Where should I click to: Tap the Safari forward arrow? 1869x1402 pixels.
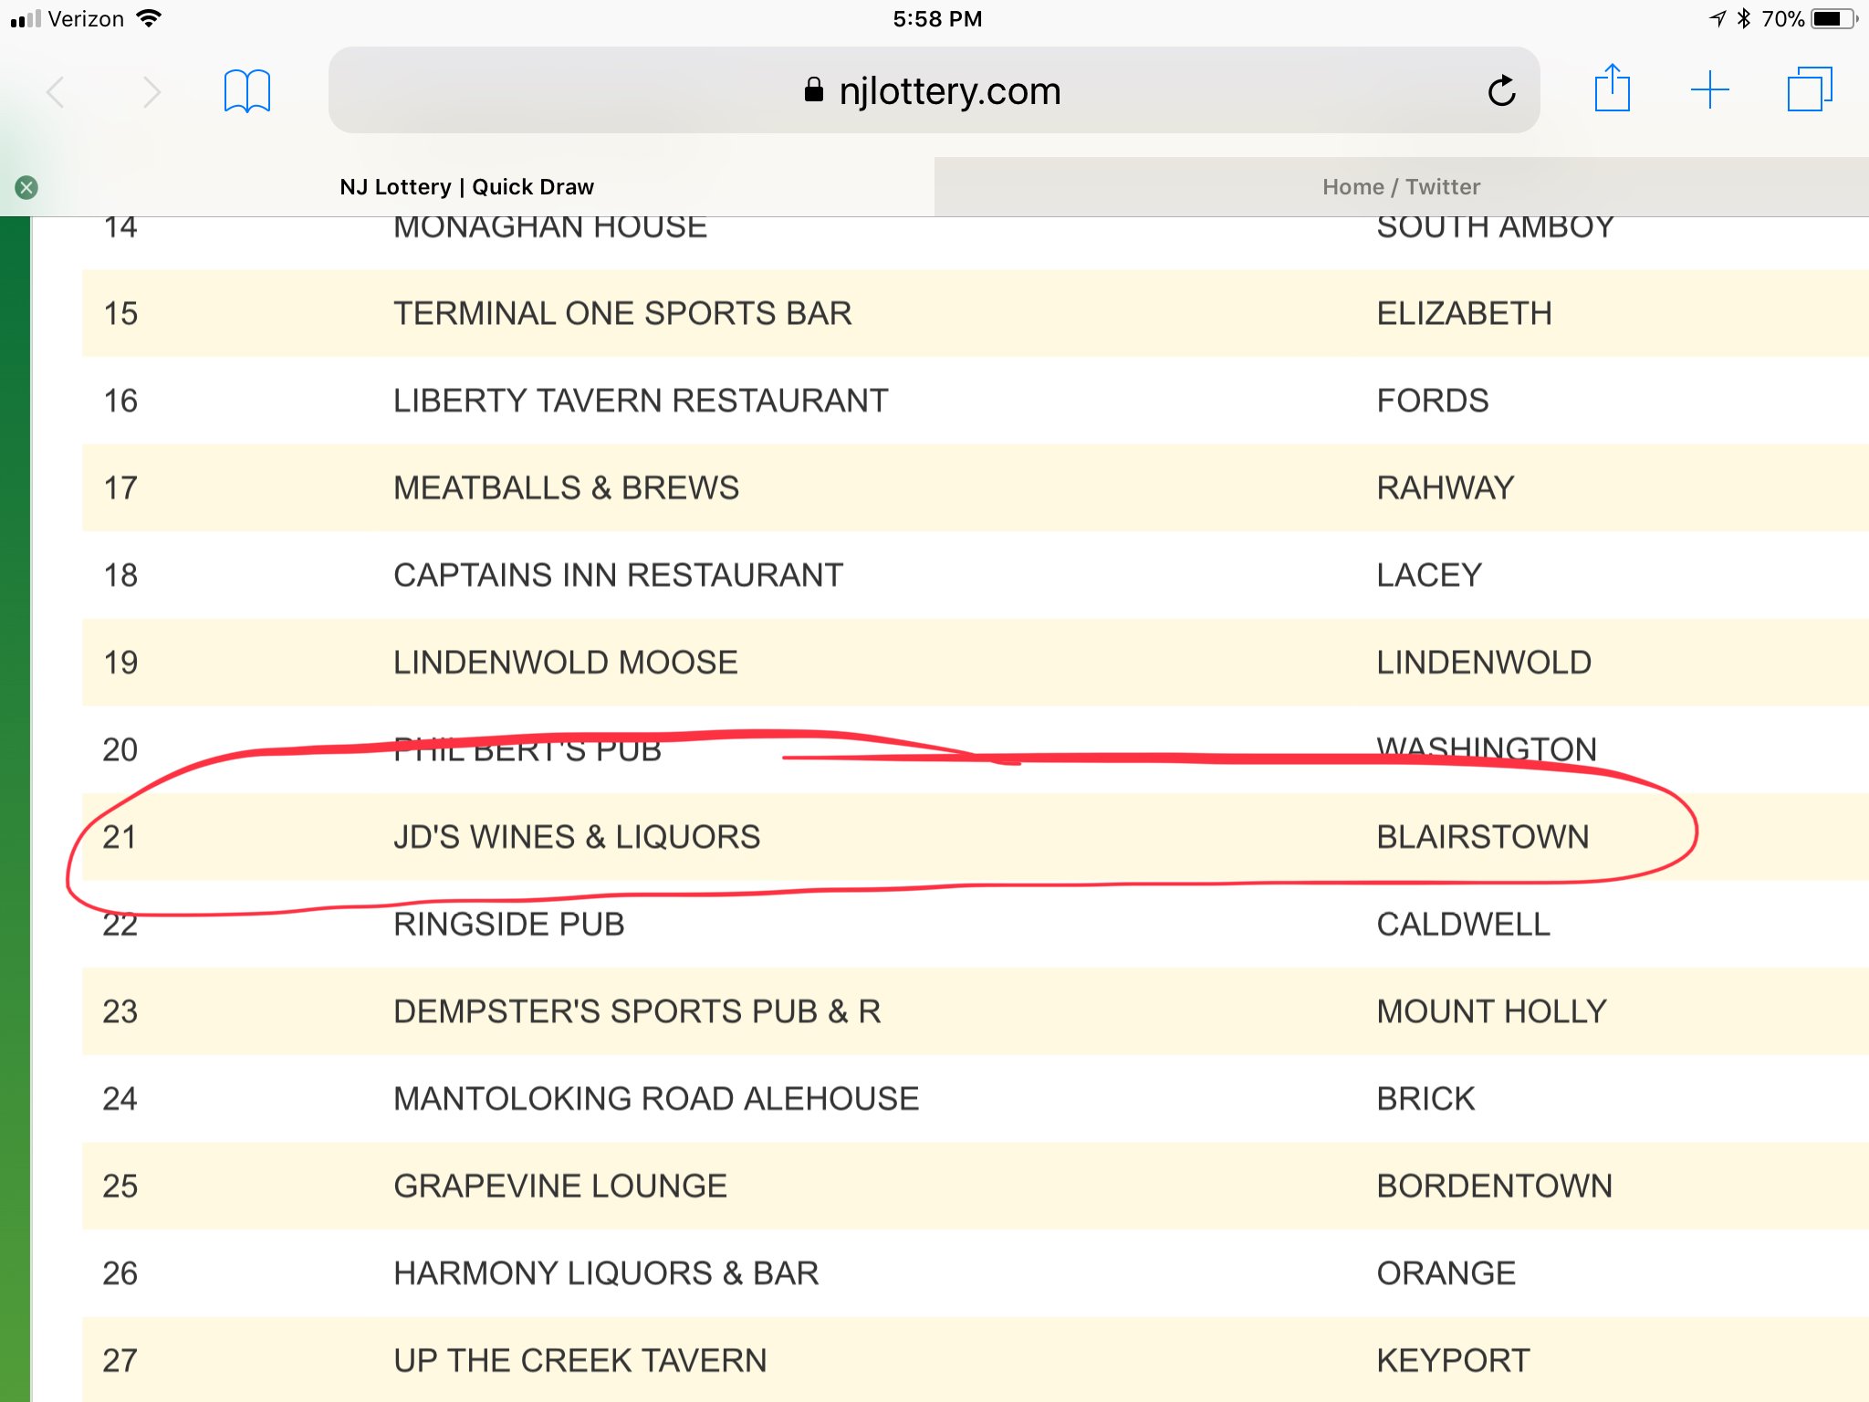pyautogui.click(x=151, y=92)
